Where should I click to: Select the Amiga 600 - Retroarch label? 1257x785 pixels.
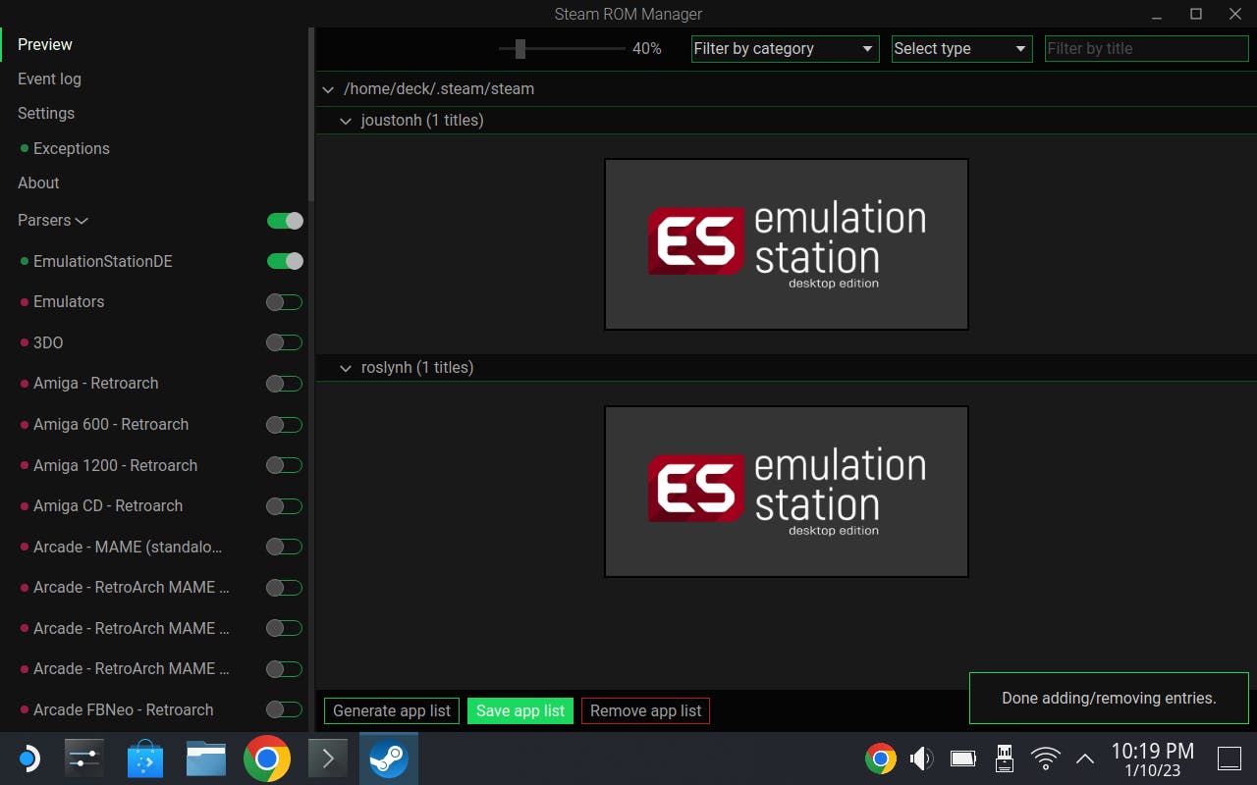111,425
